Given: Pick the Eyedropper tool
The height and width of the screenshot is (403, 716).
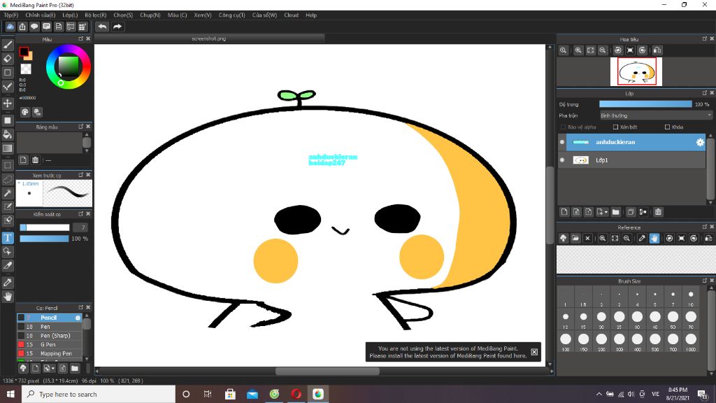Looking at the screenshot, I should pos(8,283).
